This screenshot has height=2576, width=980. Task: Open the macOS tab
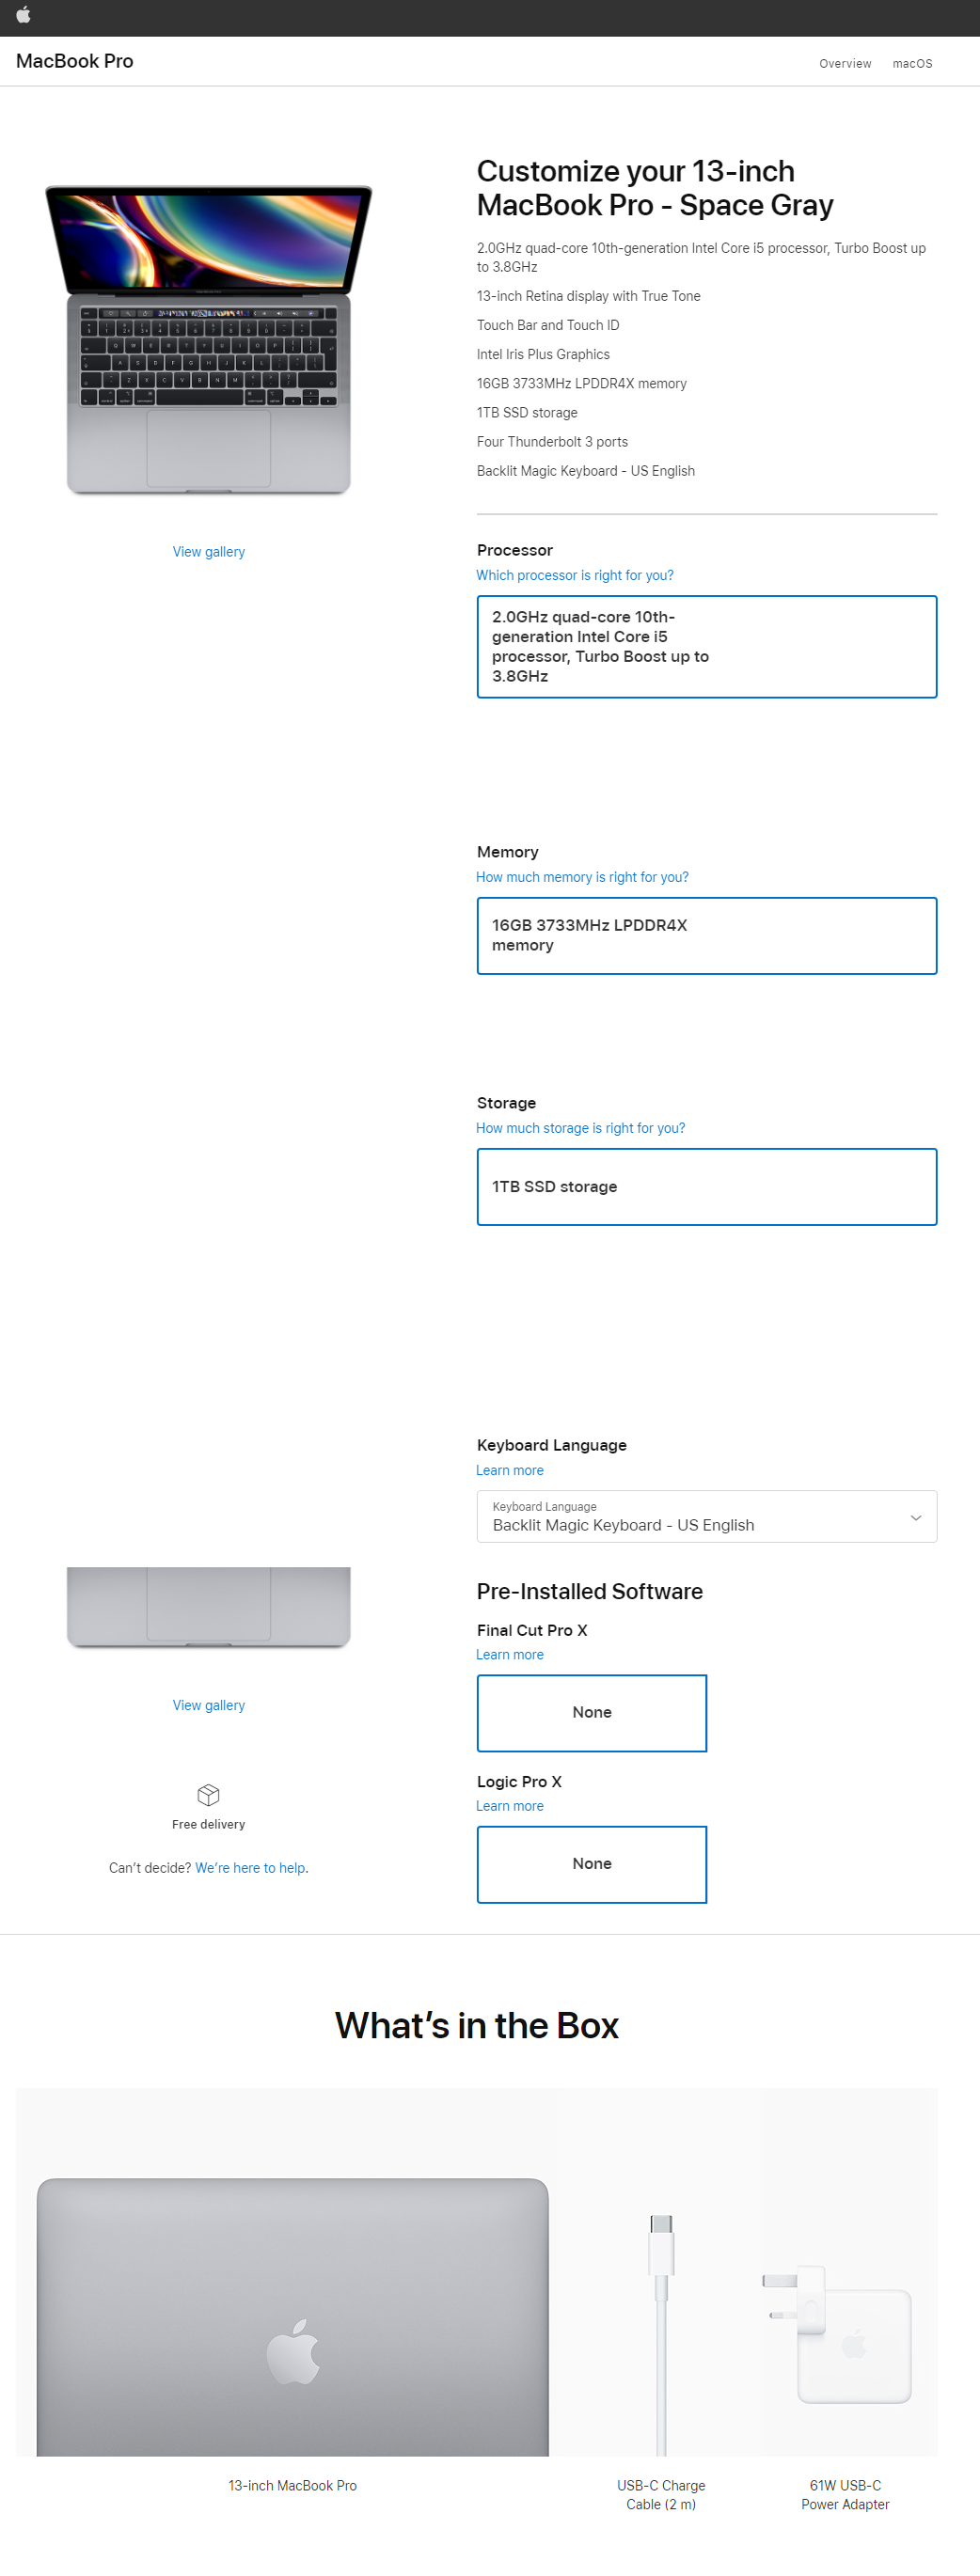911,63
